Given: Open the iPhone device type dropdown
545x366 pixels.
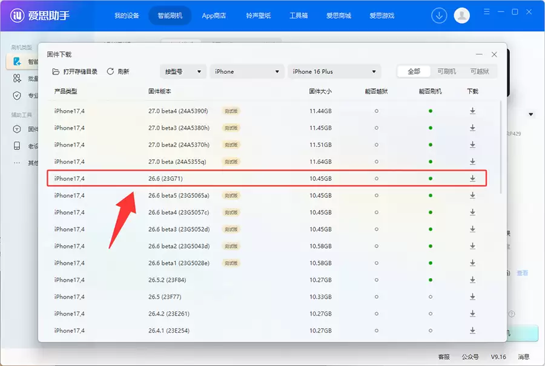Looking at the screenshot, I should tap(247, 71).
